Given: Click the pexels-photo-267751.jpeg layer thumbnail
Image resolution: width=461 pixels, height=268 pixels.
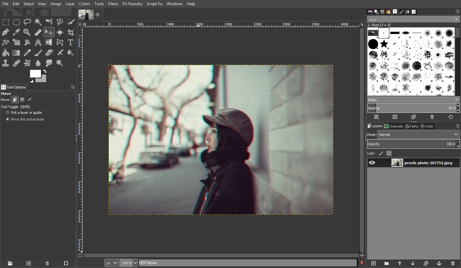Looking at the screenshot, I should (397, 163).
